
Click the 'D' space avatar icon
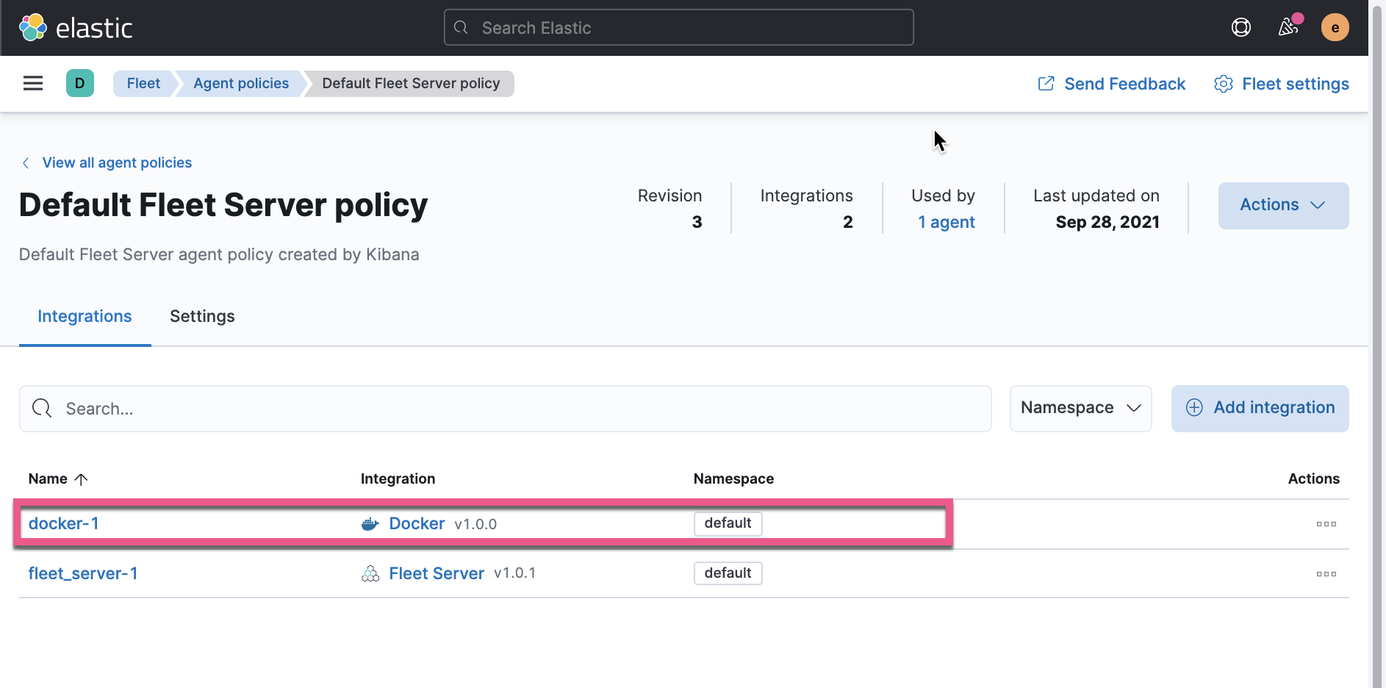79,83
